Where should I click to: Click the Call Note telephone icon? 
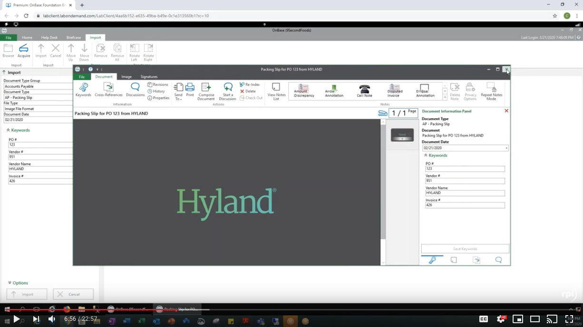point(364,90)
